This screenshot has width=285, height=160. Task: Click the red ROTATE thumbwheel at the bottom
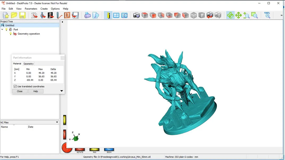pos(80,149)
